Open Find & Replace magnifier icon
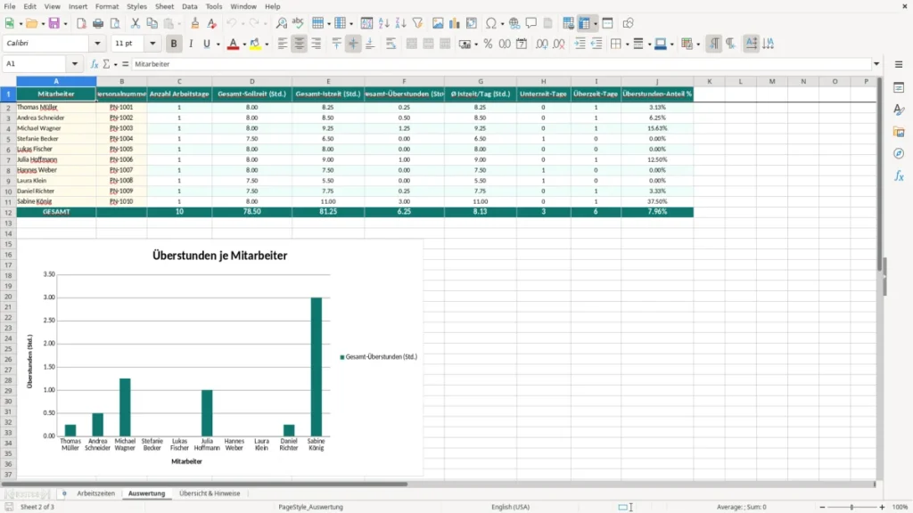 pos(281,23)
